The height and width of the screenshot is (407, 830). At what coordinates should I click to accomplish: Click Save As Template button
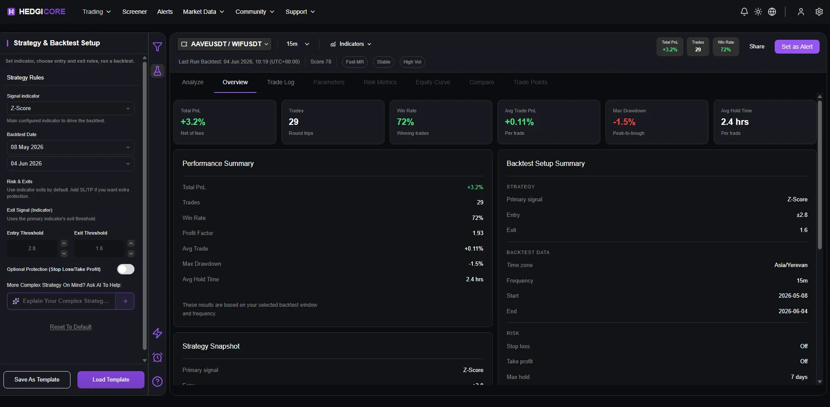(37, 380)
